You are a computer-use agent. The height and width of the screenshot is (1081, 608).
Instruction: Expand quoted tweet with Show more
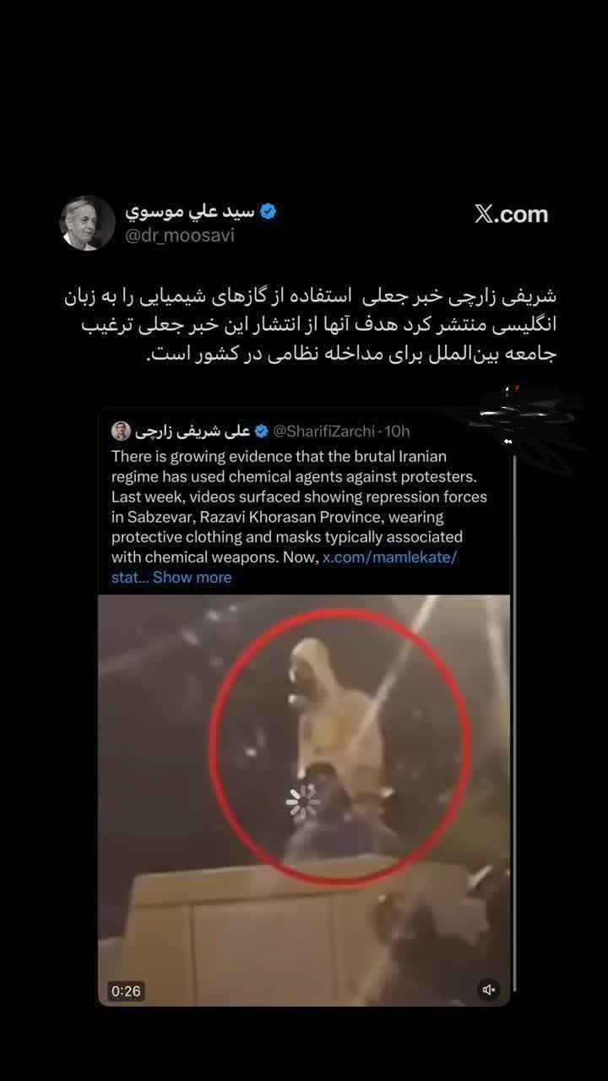tap(192, 577)
